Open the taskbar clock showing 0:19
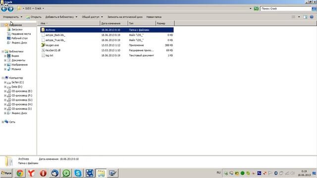Screen dimensions: 317x178 coord(304,173)
